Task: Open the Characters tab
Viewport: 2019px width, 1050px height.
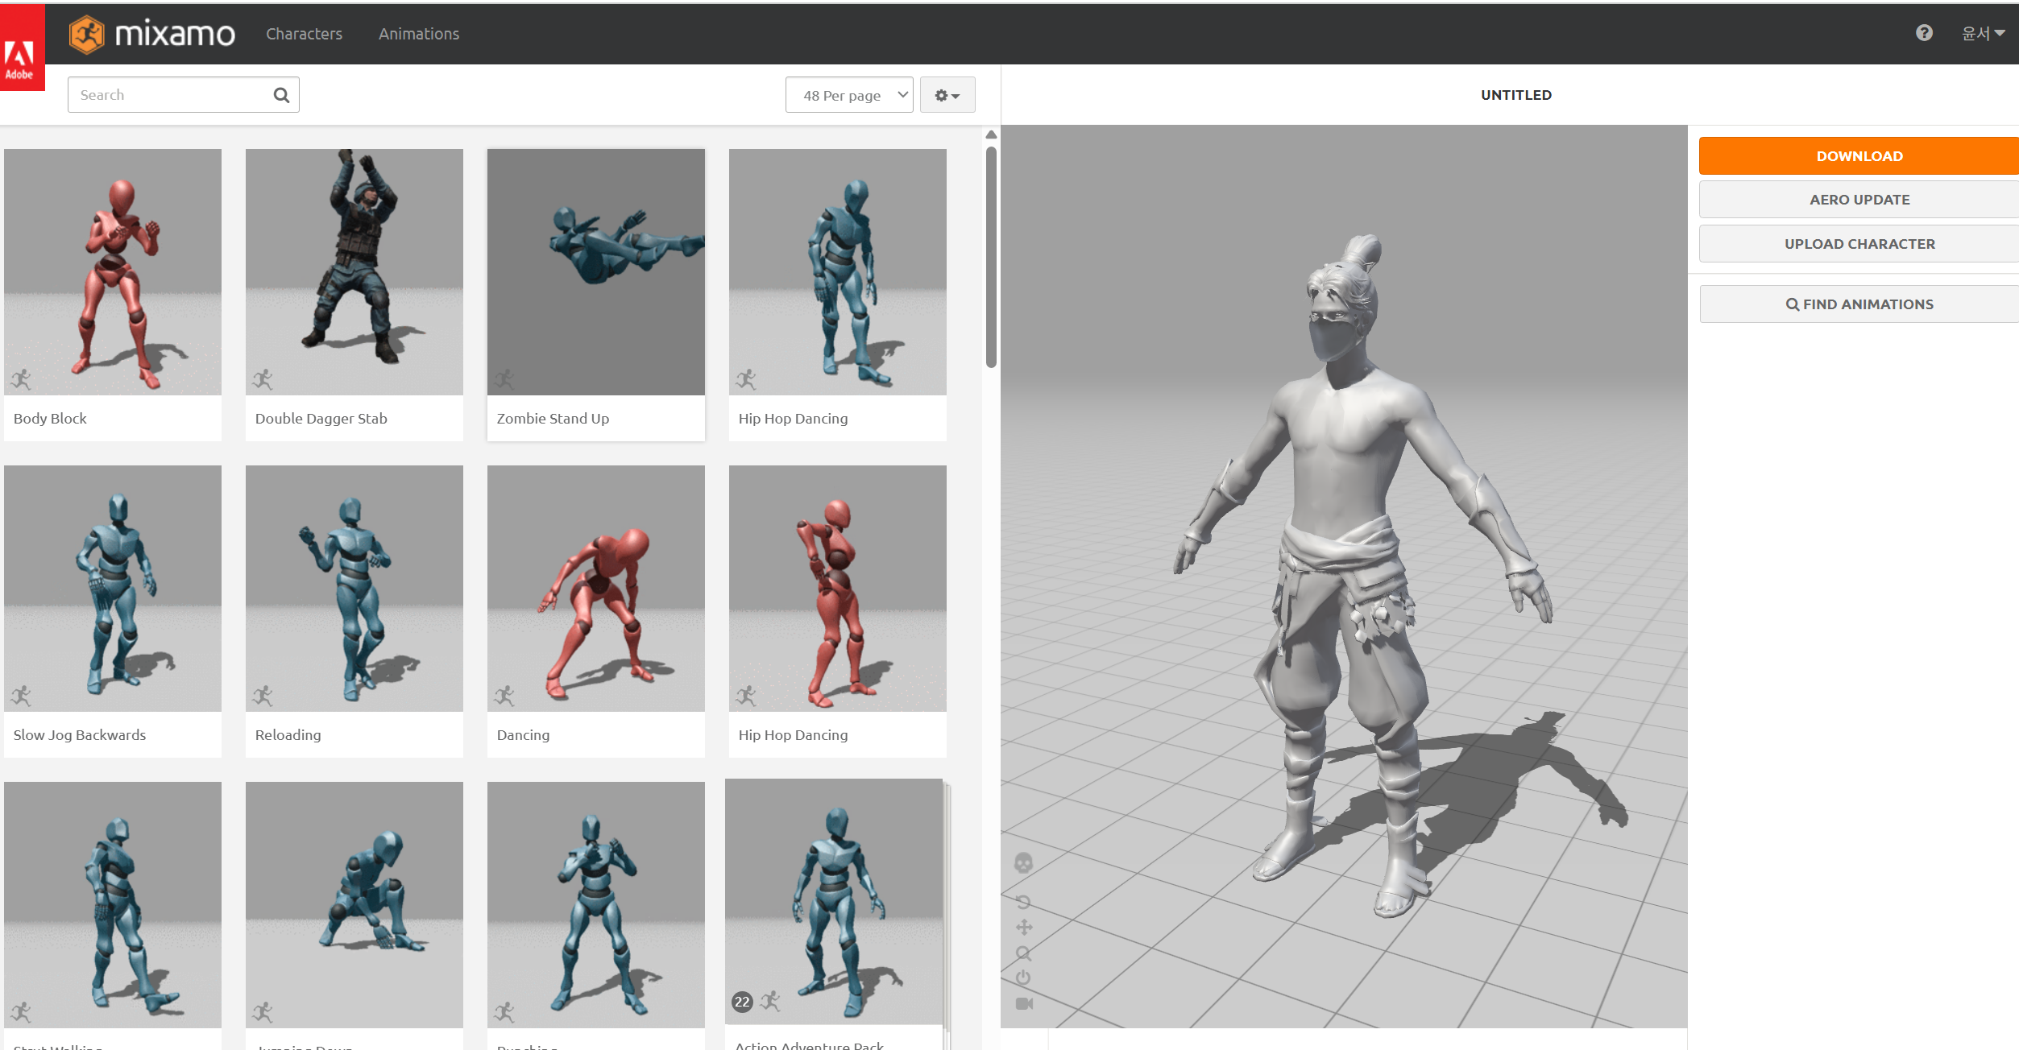Action: pos(304,34)
